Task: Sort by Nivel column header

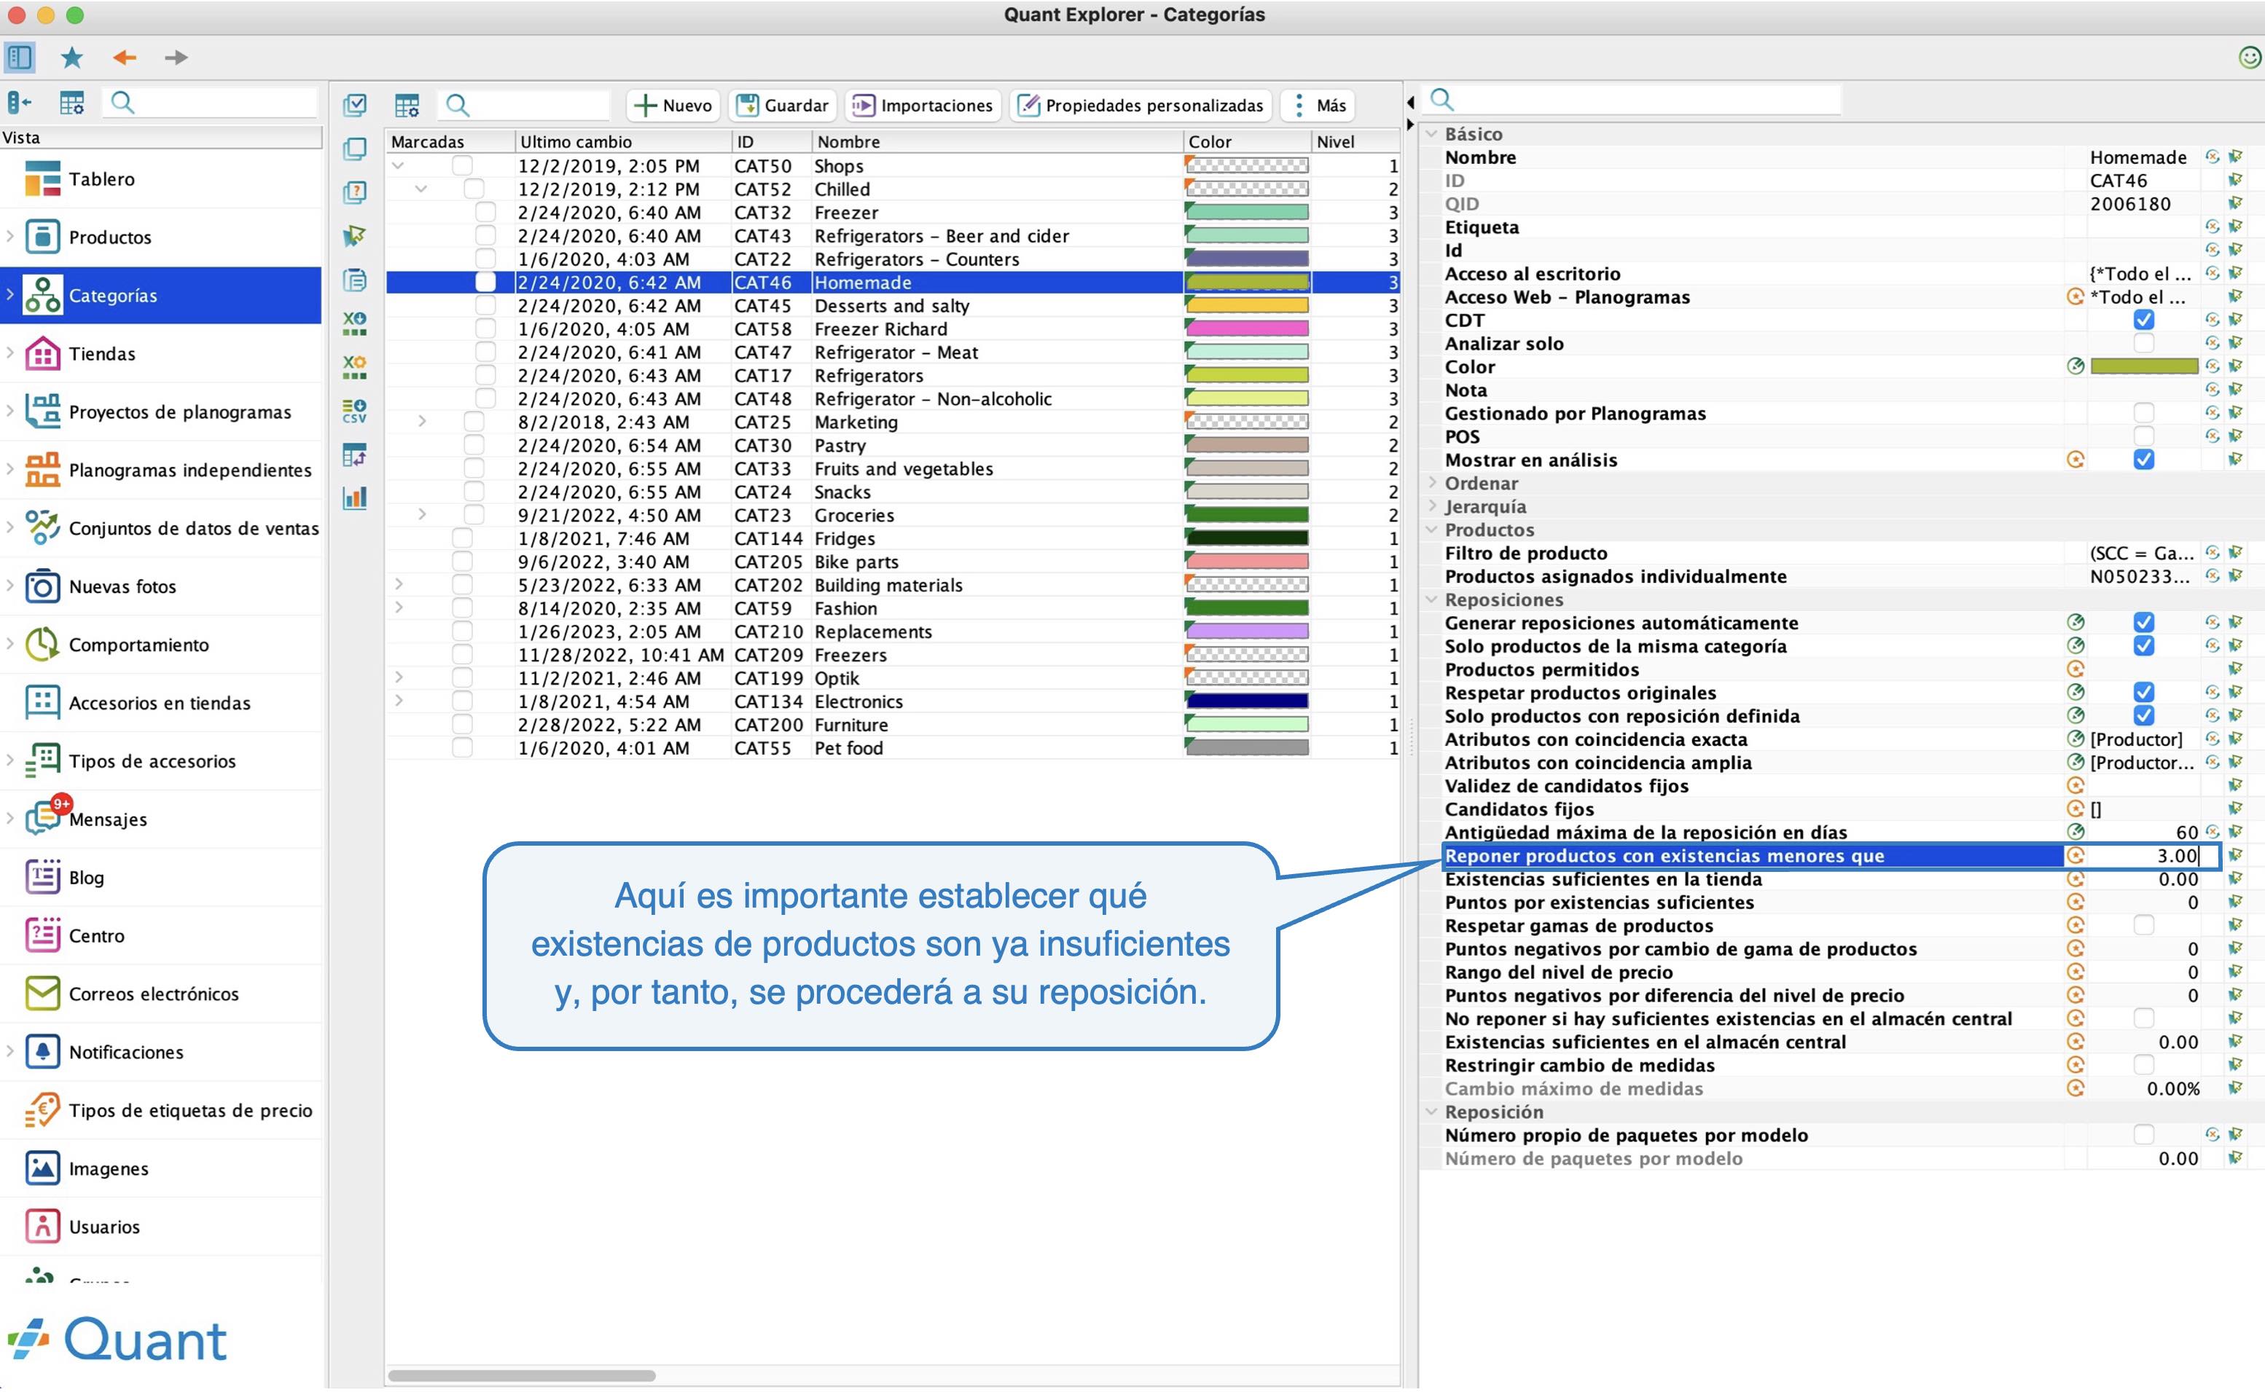Action: pyautogui.click(x=1355, y=142)
